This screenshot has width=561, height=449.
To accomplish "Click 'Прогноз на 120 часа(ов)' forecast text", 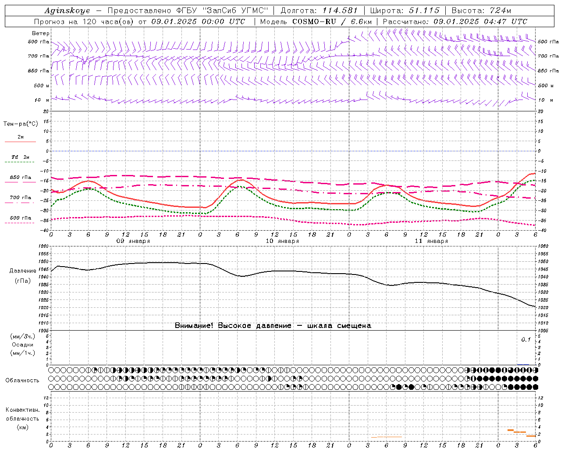I will (x=85, y=21).
